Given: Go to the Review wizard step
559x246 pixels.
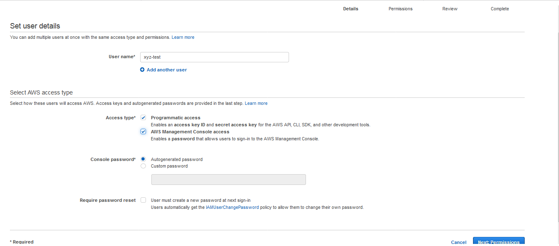Looking at the screenshot, I should pos(450,9).
